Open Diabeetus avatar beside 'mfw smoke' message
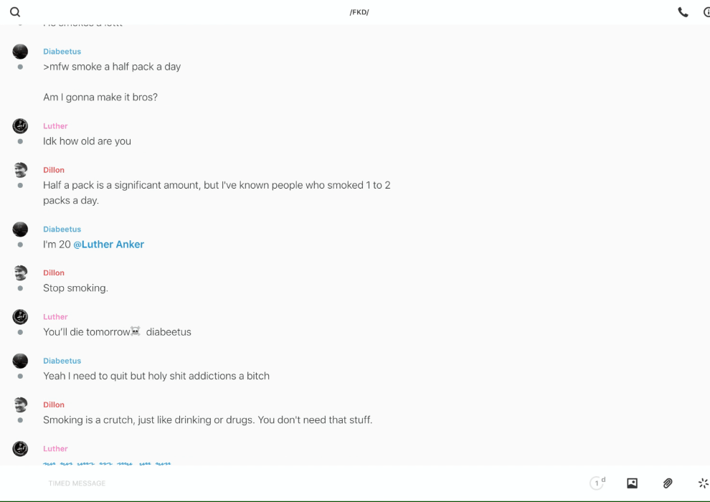 coord(20,52)
